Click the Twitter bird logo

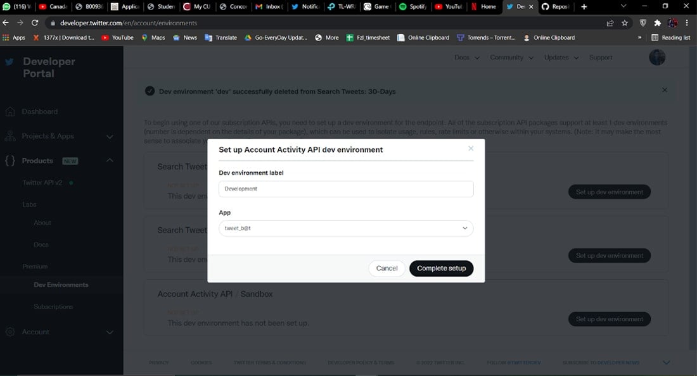pyautogui.click(x=10, y=61)
